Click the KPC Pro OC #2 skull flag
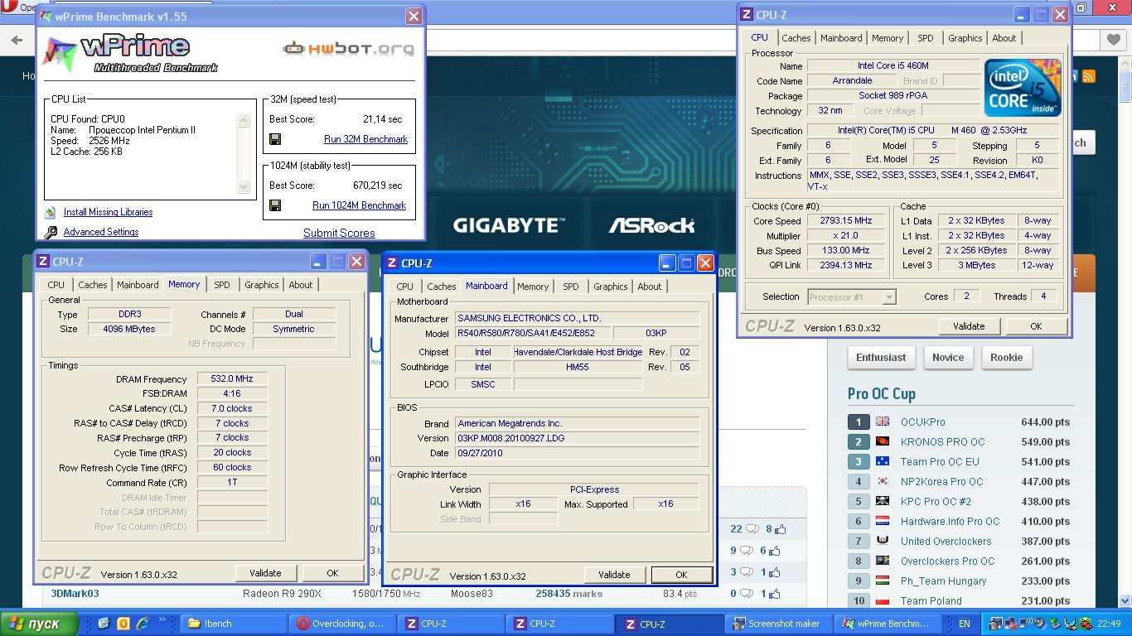 (x=883, y=501)
